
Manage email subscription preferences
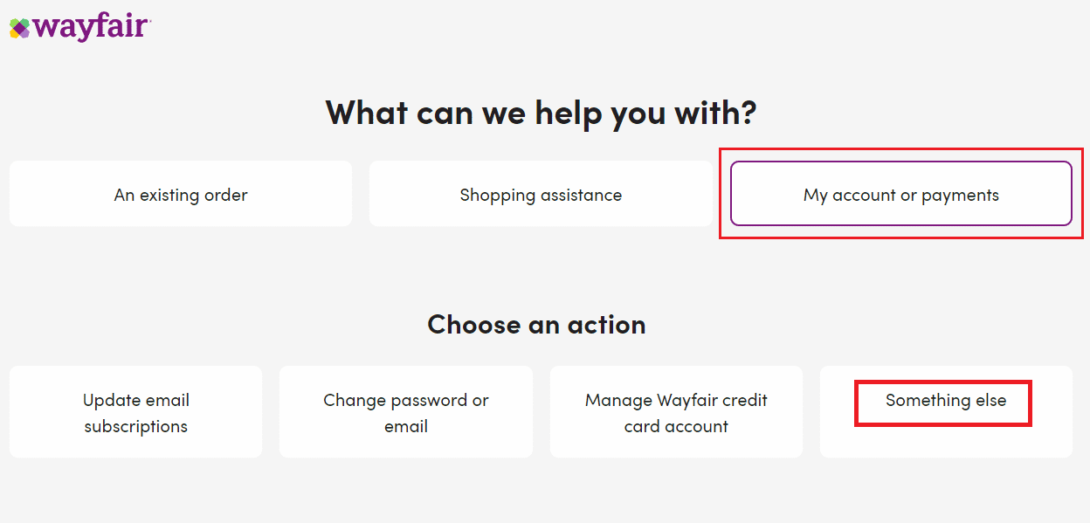(135, 412)
